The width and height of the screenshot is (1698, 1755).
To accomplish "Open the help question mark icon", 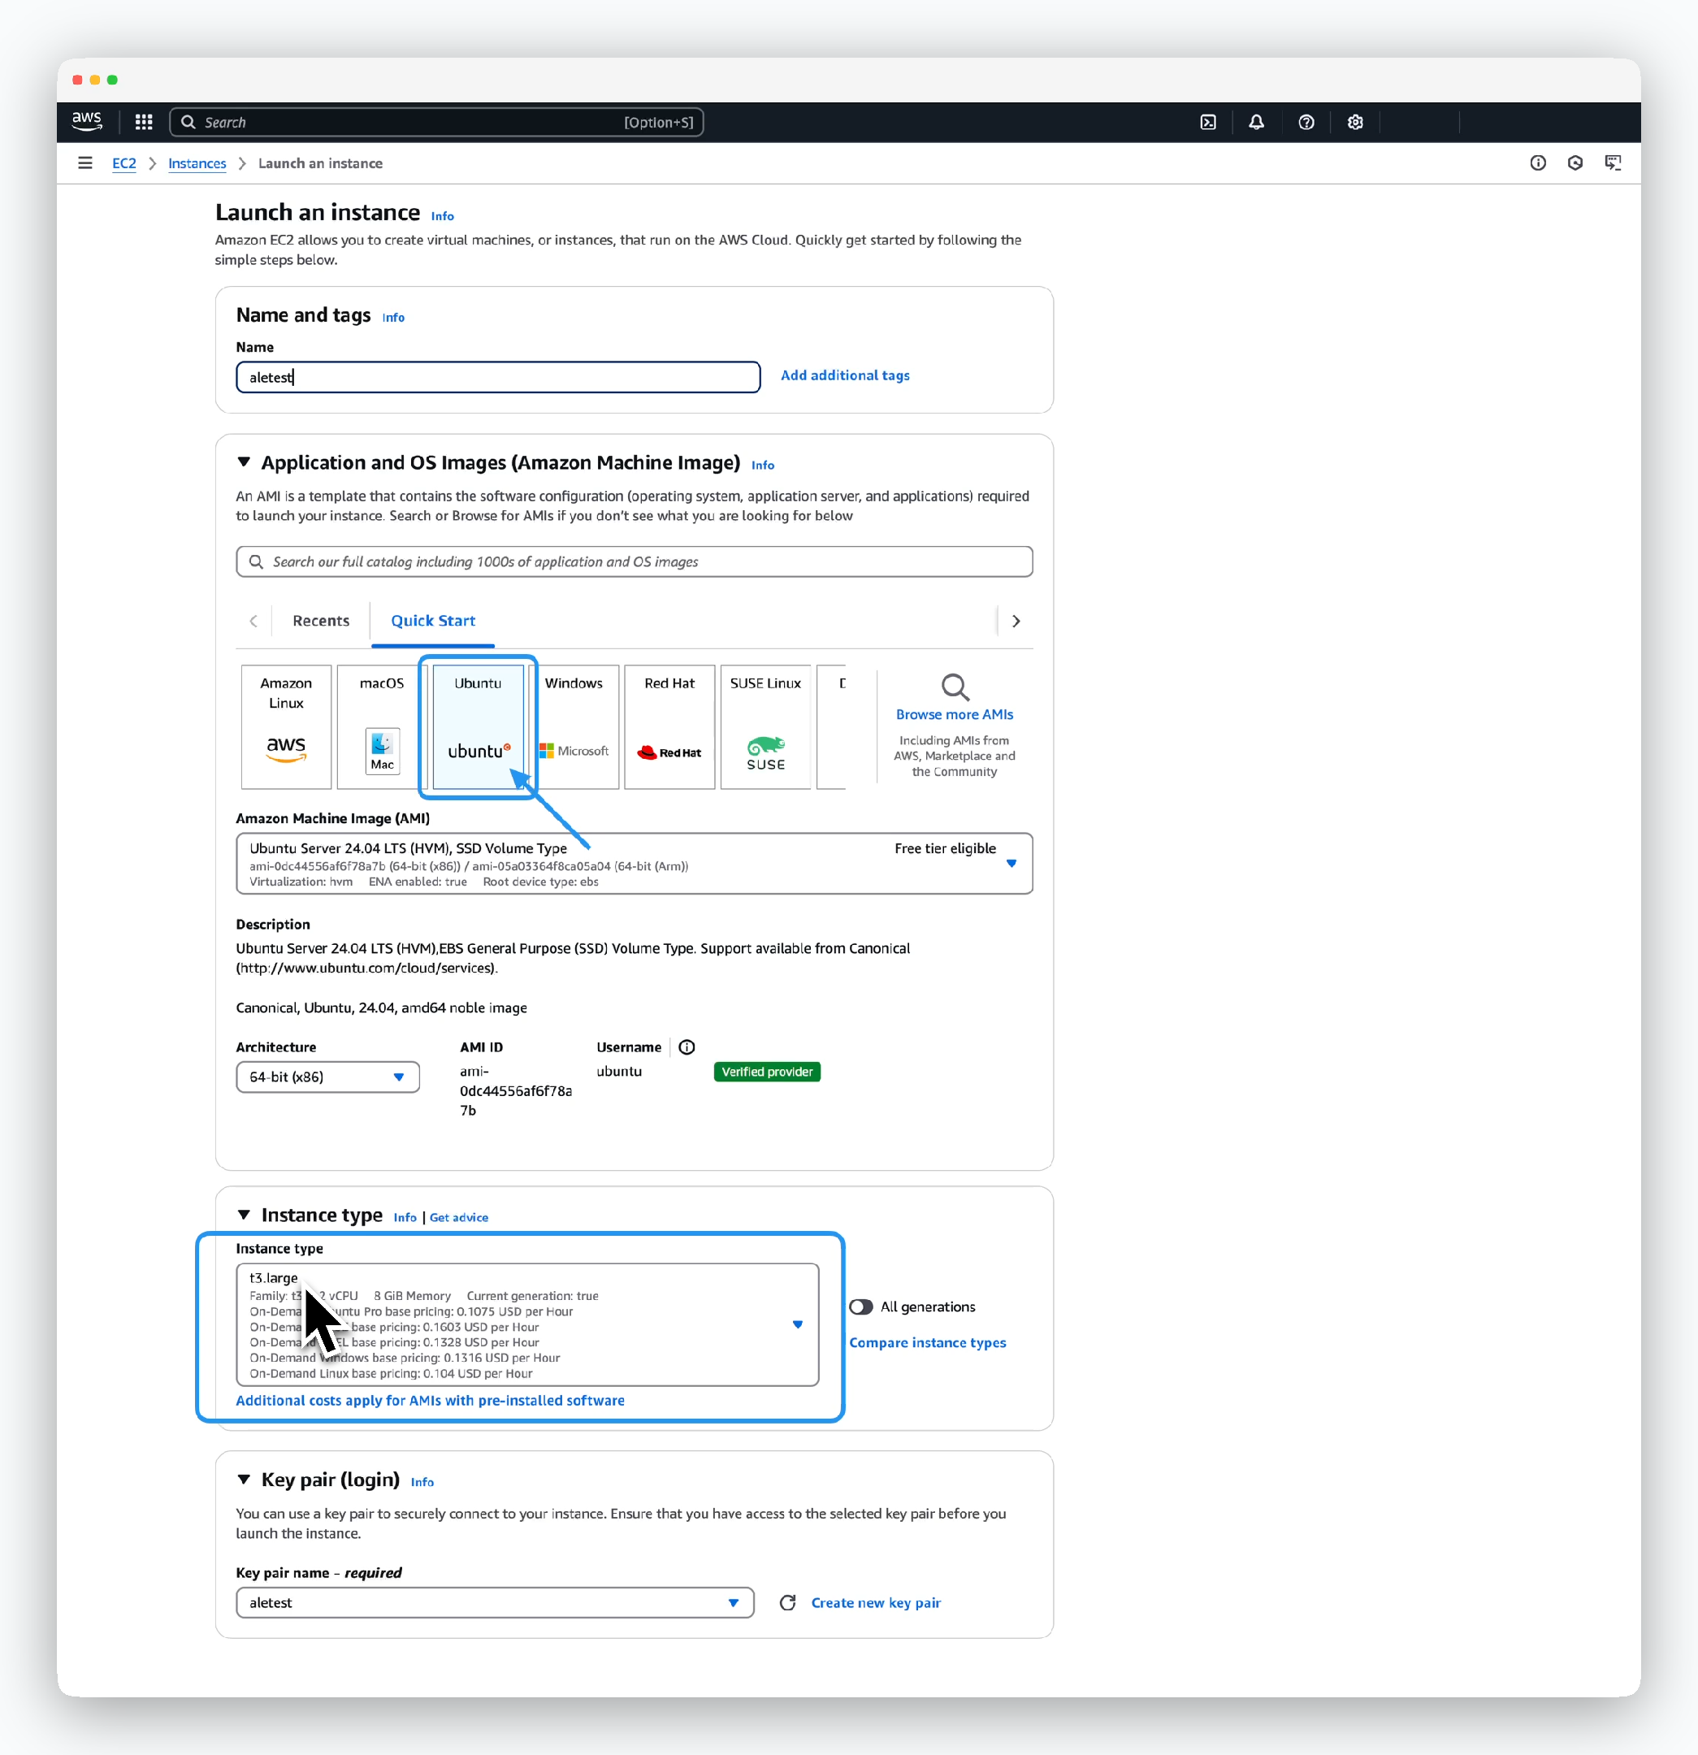I will pyautogui.click(x=1306, y=122).
